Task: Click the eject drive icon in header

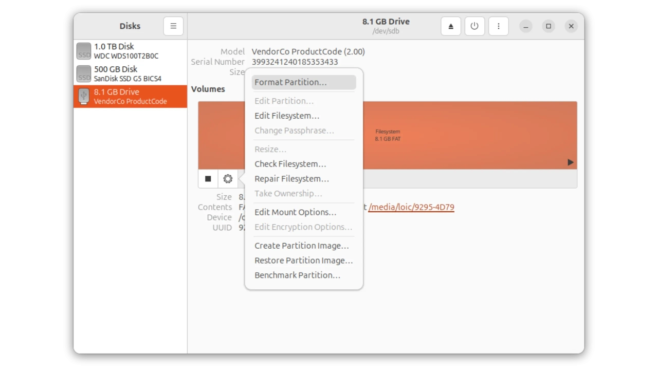Action: [x=451, y=26]
